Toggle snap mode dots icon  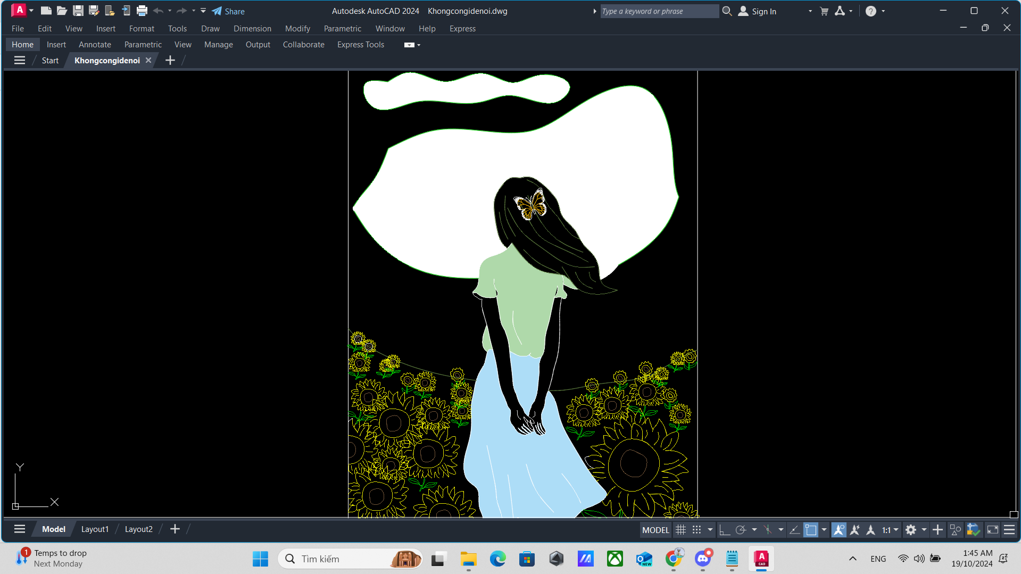pos(696,530)
